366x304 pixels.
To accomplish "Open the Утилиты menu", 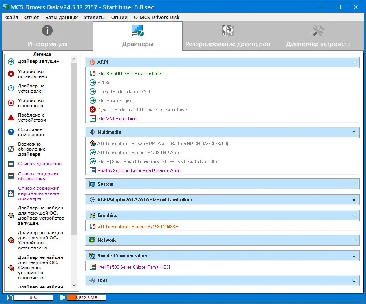I will click(x=94, y=18).
